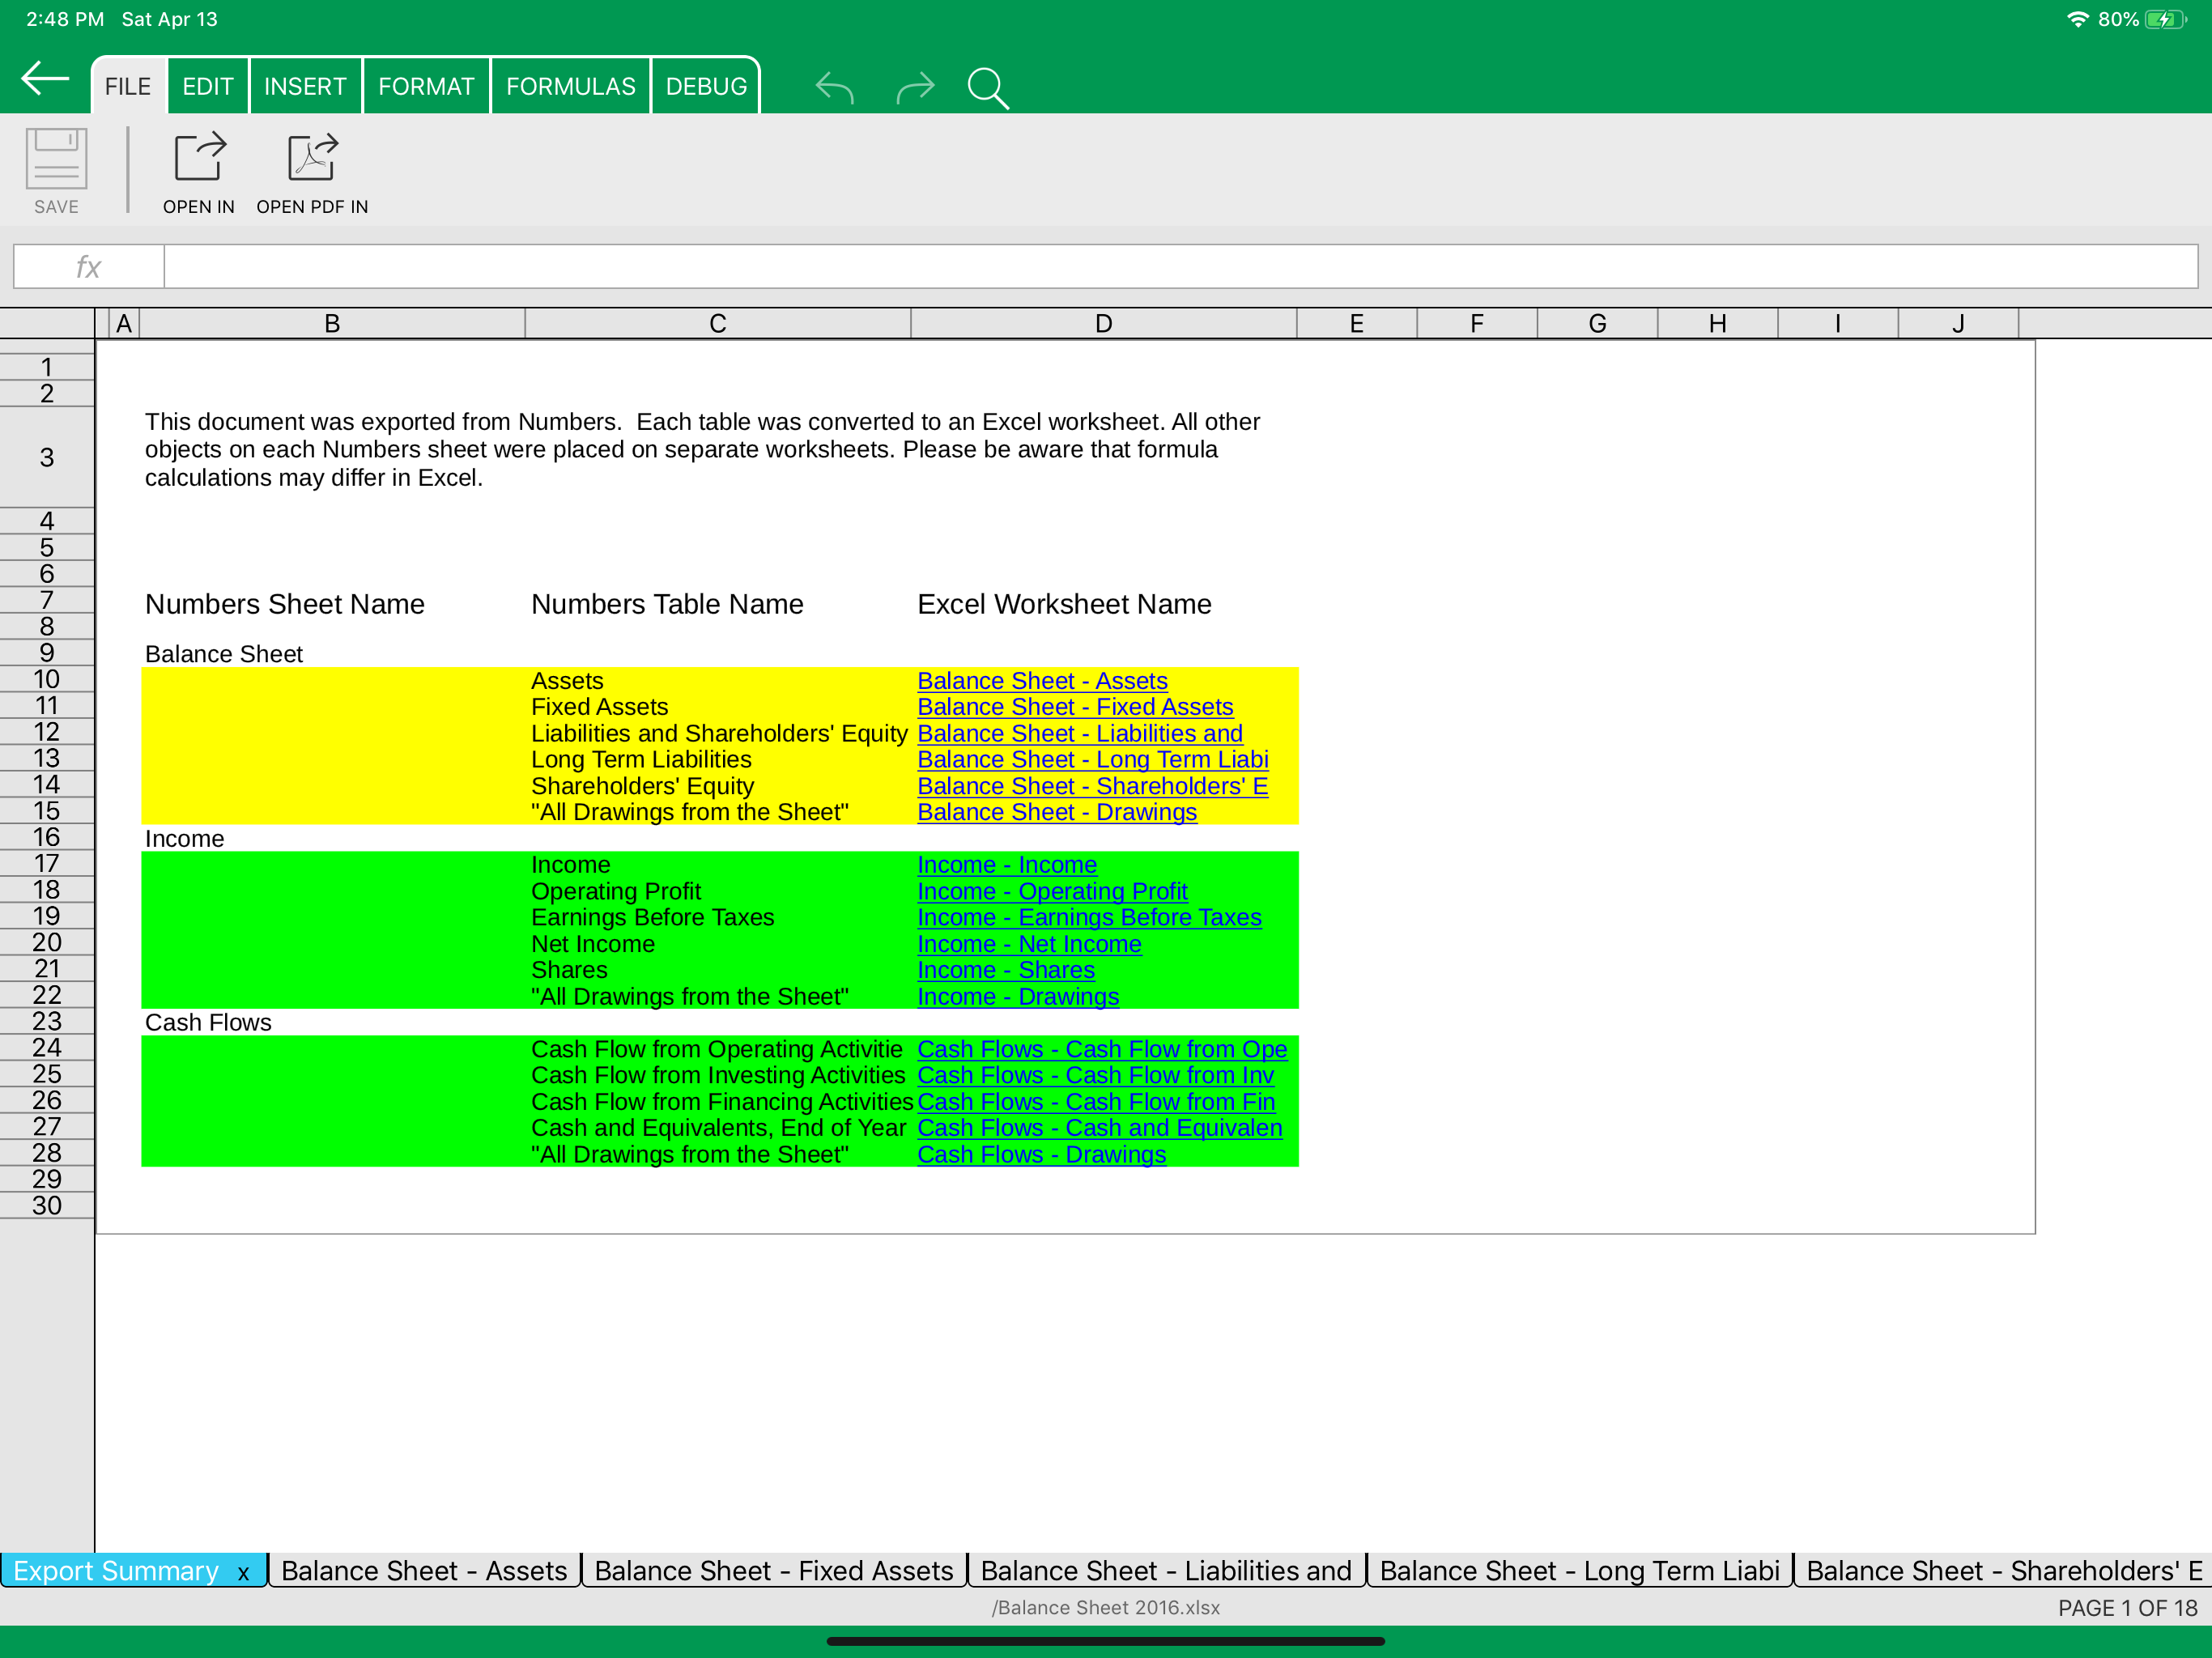Click the 'PAGE 1 OF 18' indicator
Image resolution: width=2212 pixels, height=1658 pixels.
point(2127,1608)
